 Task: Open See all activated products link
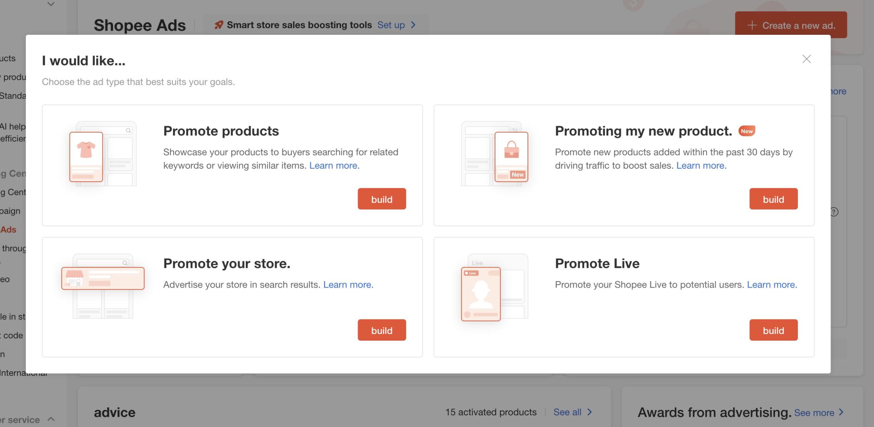[567, 412]
